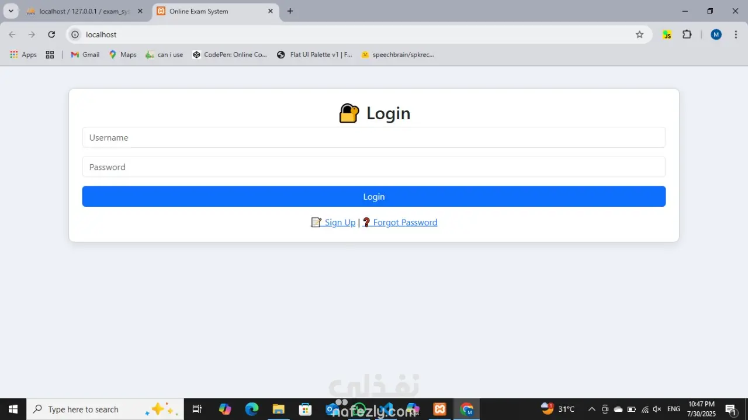Open the Windows Start menu
The width and height of the screenshot is (748, 420).
(x=13, y=409)
